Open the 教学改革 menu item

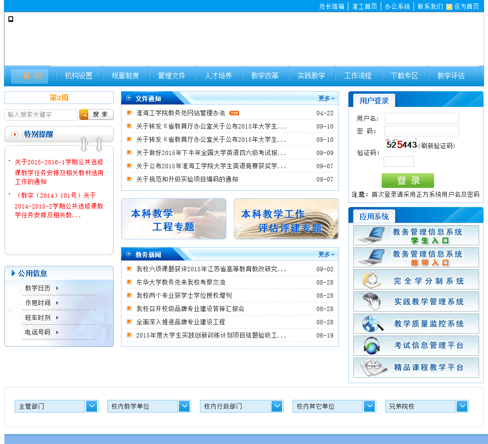click(x=265, y=76)
